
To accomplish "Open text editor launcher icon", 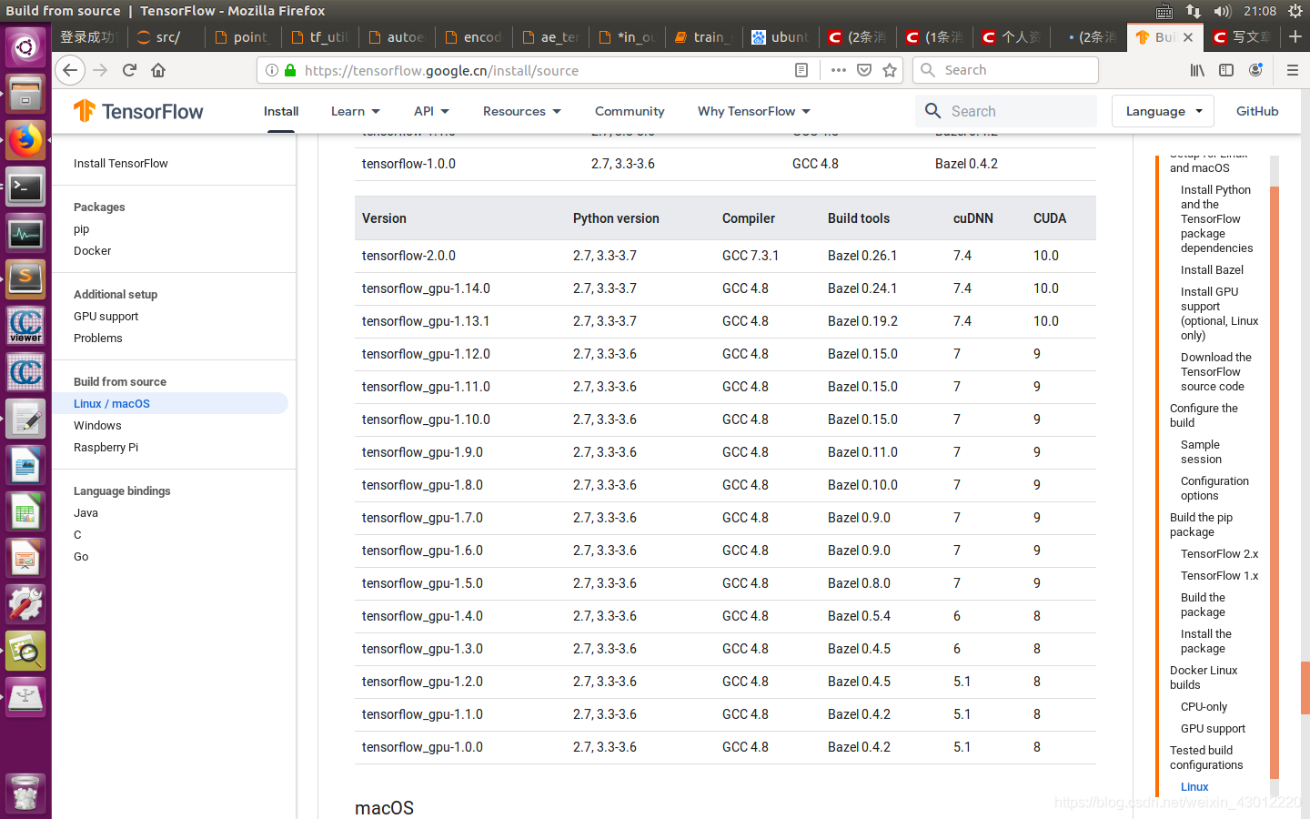I will point(25,420).
